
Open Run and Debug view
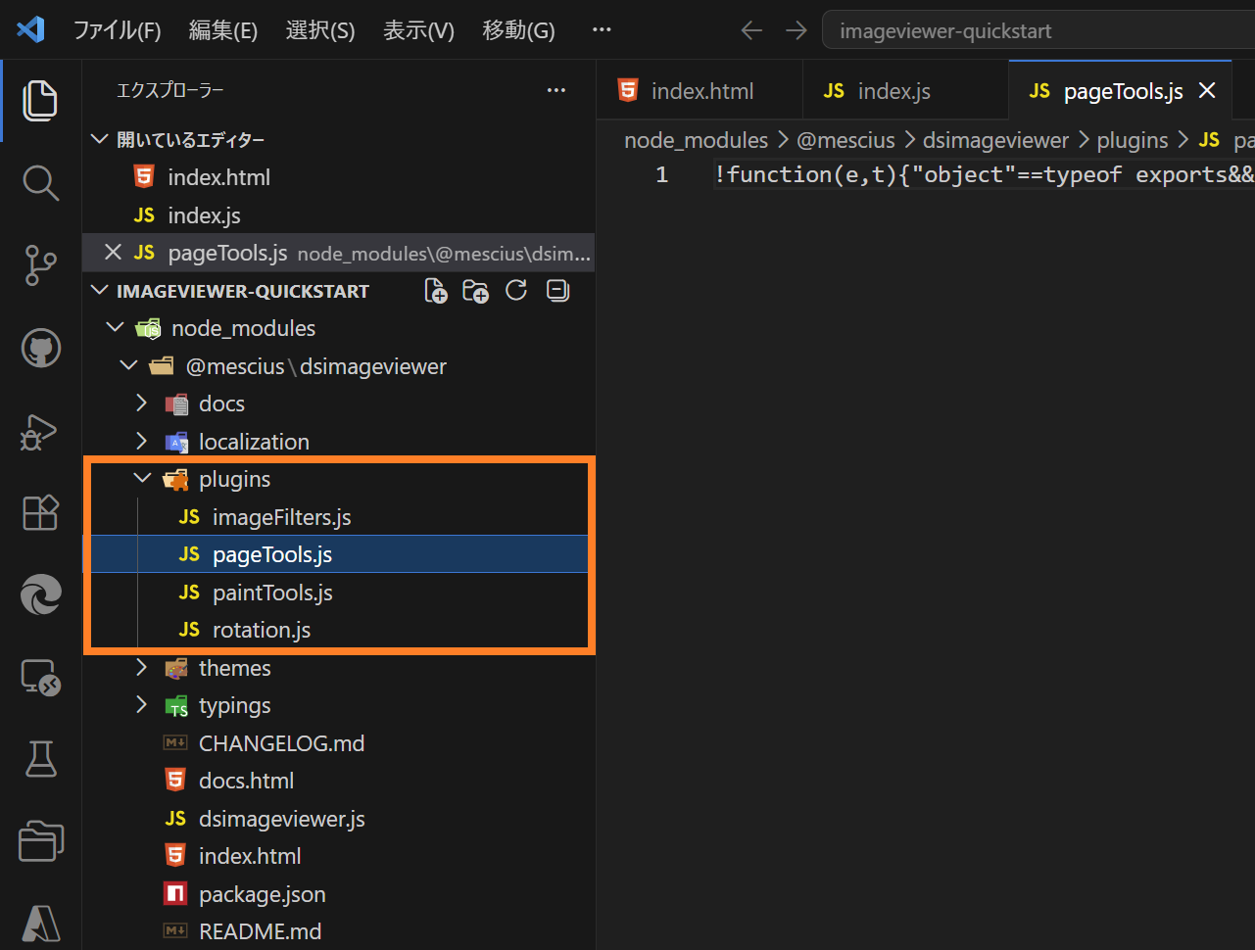[x=40, y=431]
